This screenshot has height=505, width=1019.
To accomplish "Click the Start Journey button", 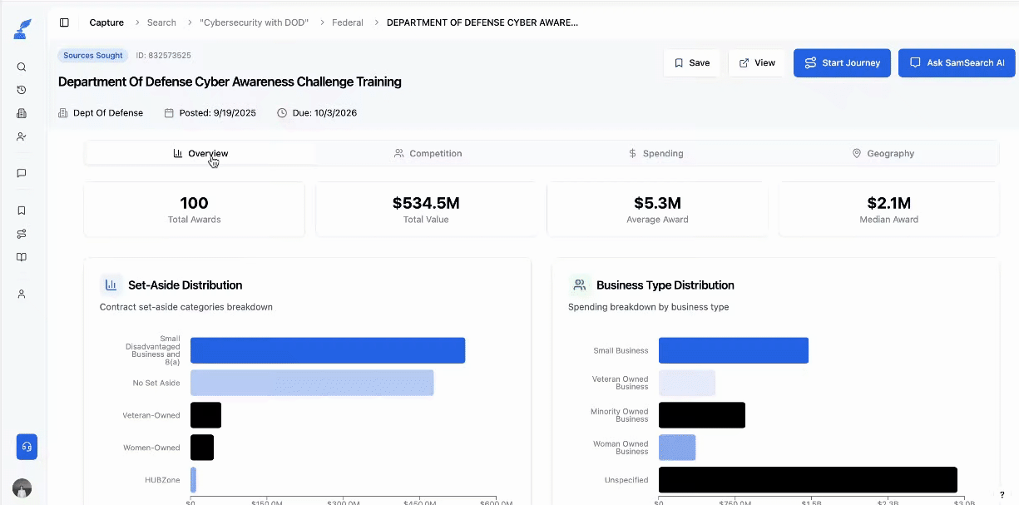I will tap(842, 62).
